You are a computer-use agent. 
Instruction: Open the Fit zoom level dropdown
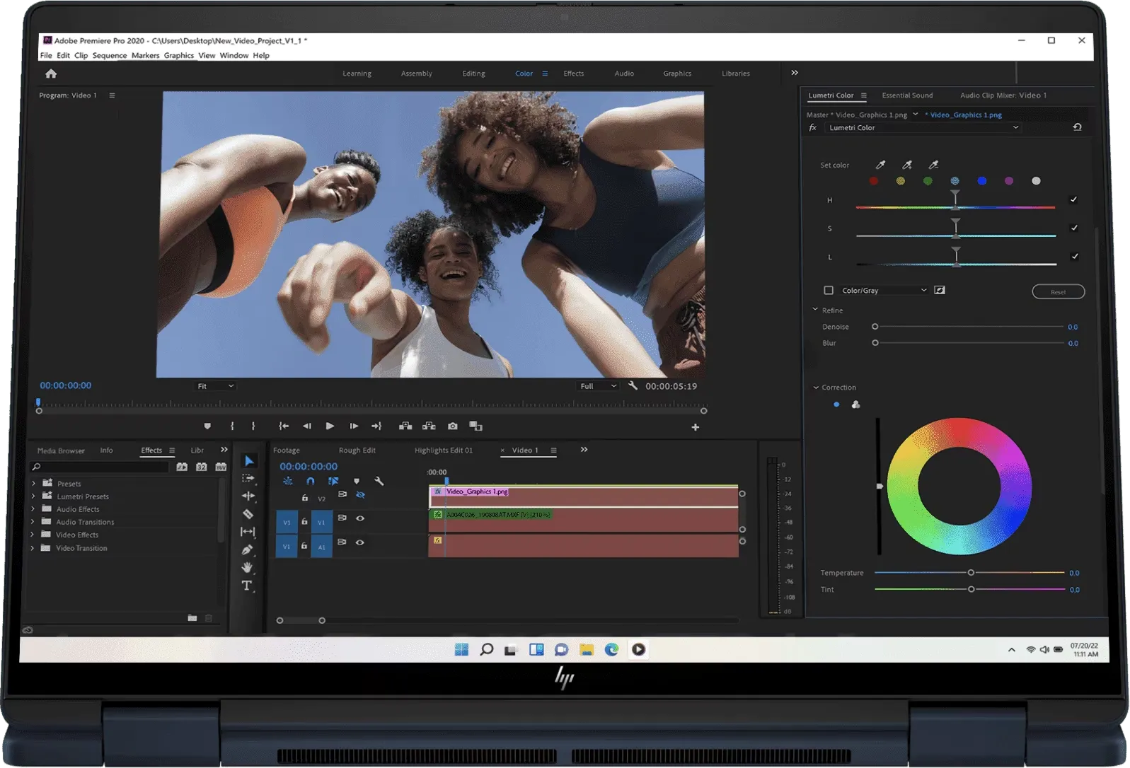pyautogui.click(x=215, y=386)
